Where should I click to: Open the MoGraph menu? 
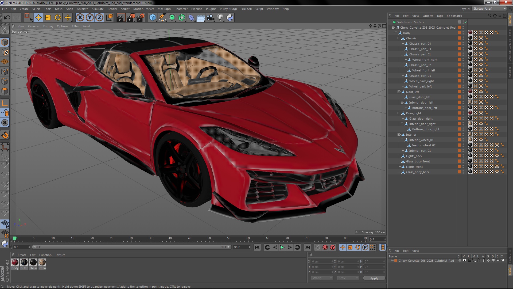click(164, 9)
